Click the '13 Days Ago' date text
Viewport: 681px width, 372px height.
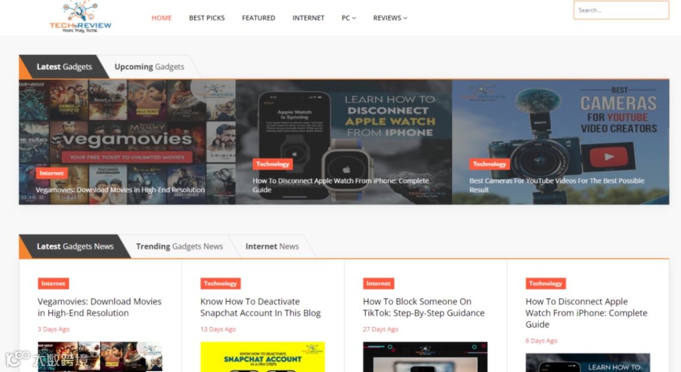click(x=218, y=330)
